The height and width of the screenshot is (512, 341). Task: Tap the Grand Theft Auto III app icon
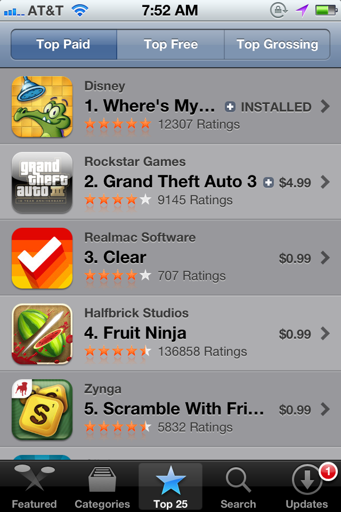42,182
